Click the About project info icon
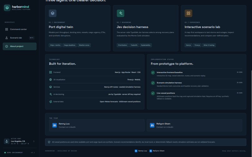 pyautogui.click(x=7, y=46)
